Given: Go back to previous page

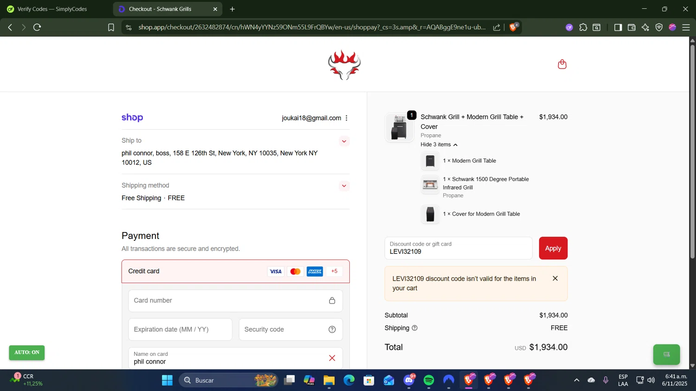Looking at the screenshot, I should (x=10, y=27).
